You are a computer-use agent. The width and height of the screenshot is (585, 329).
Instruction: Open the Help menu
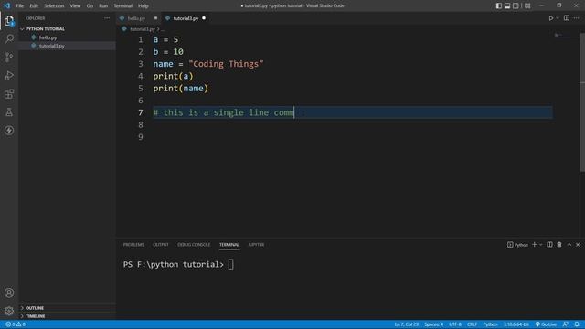tap(144, 6)
